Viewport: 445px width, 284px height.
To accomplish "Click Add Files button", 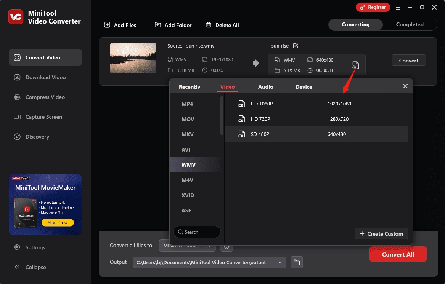I will pos(120,25).
